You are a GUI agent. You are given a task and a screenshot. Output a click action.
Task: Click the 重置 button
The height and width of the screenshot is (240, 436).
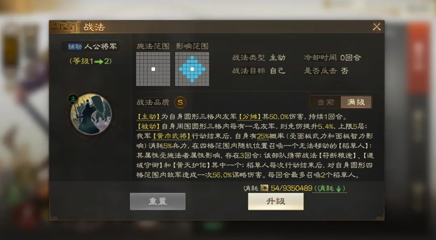(x=158, y=201)
